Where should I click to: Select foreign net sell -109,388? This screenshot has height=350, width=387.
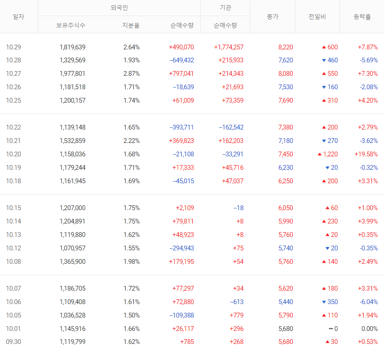coord(182,315)
